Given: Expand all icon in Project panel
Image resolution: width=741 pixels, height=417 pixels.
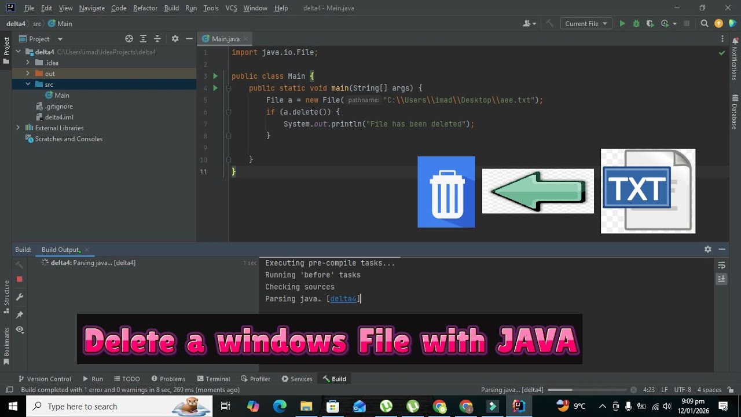Looking at the screenshot, I should [143, 39].
